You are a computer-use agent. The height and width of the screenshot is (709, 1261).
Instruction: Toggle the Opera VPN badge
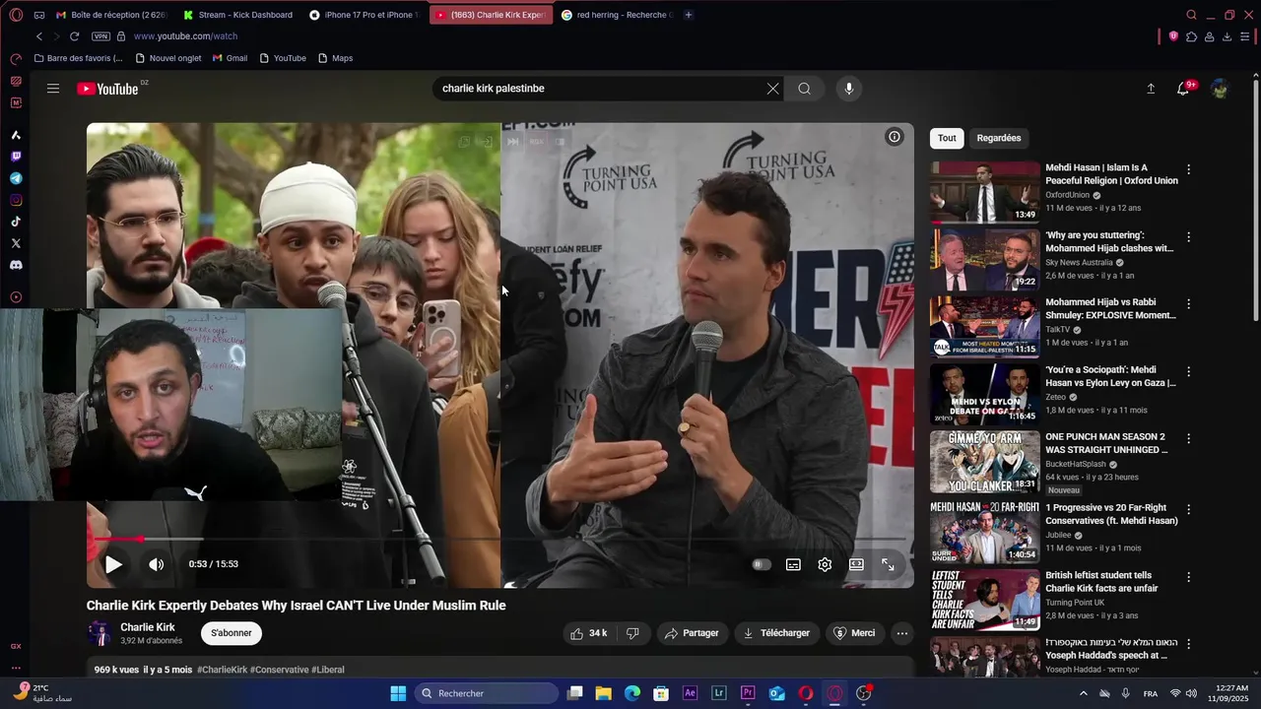click(x=100, y=36)
